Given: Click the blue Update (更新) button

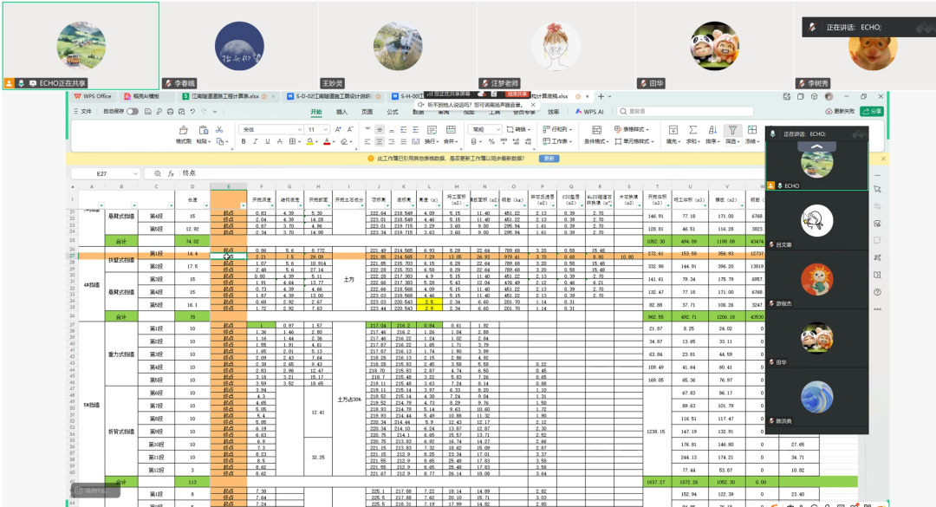Looking at the screenshot, I should point(549,159).
